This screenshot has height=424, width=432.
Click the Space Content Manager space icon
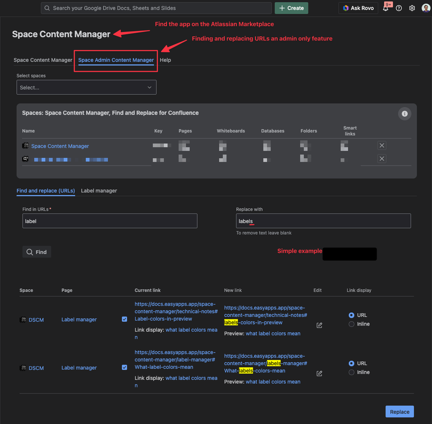[26, 146]
